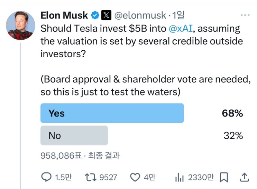Select the No poll result bar
The width and height of the screenshot is (257, 189).
pos(74,136)
